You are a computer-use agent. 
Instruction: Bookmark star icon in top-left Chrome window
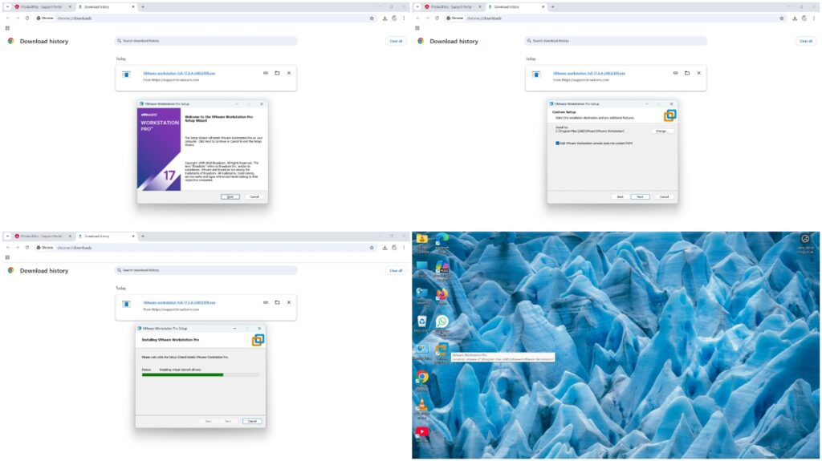[x=372, y=18]
